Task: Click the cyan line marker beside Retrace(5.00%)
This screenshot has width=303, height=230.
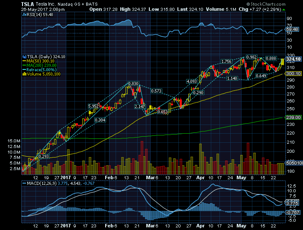Action: pyautogui.click(x=24, y=70)
